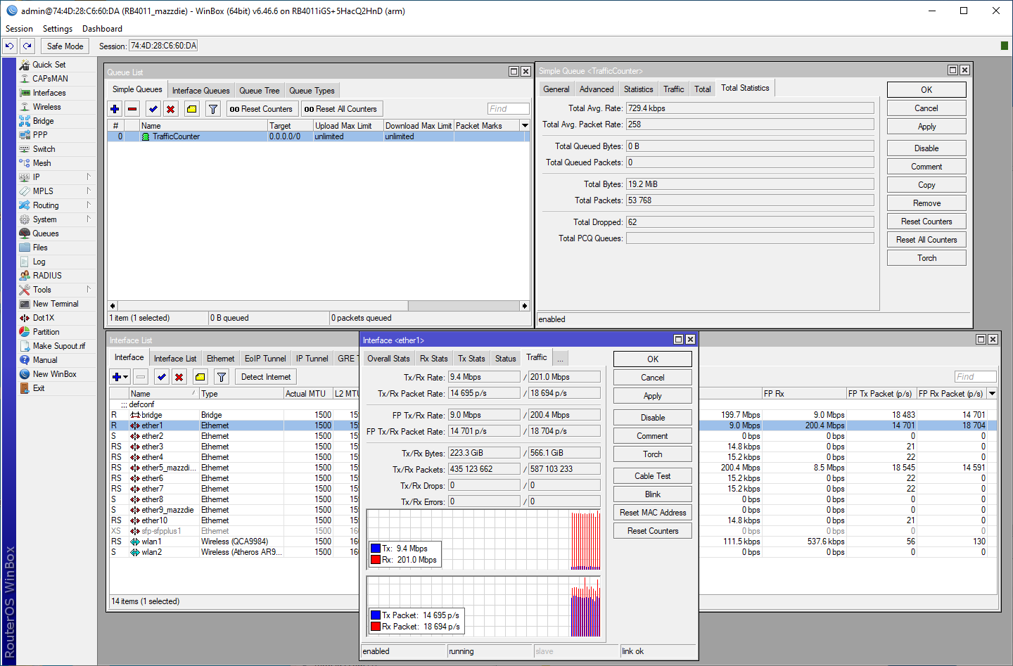Open Wireless sidebar entry
The height and width of the screenshot is (666, 1013).
coord(46,107)
